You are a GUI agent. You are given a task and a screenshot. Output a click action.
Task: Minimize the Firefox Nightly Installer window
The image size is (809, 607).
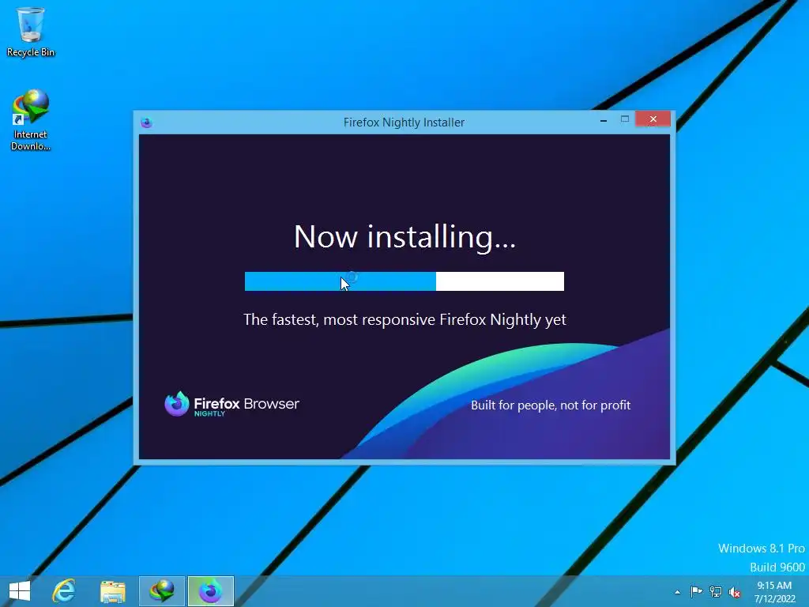point(603,120)
